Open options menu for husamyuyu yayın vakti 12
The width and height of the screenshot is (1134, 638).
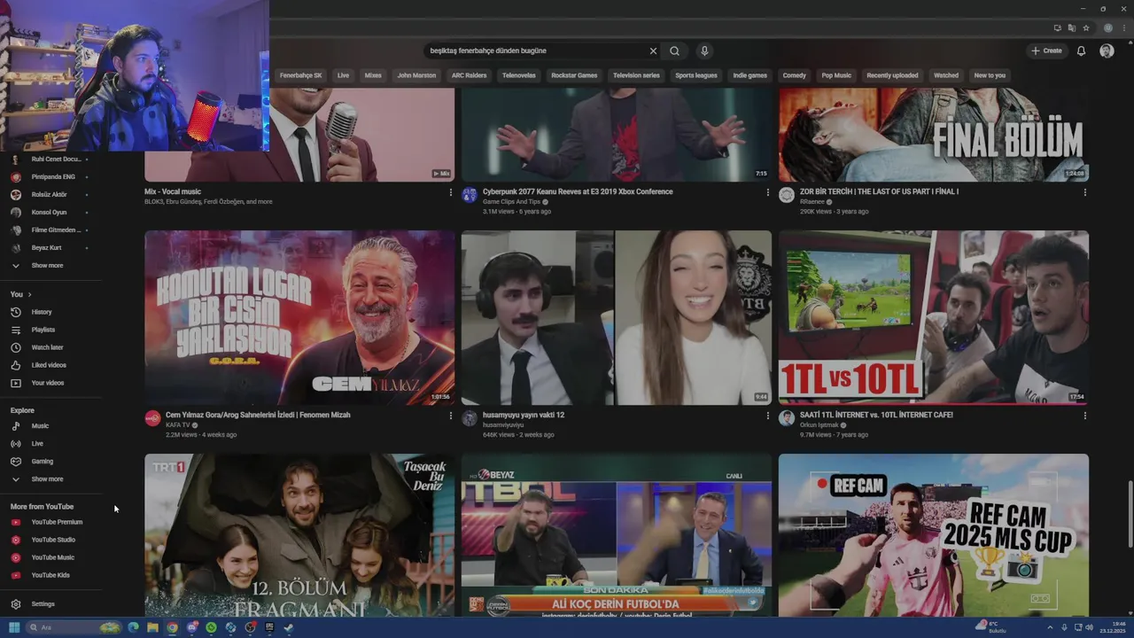click(767, 416)
